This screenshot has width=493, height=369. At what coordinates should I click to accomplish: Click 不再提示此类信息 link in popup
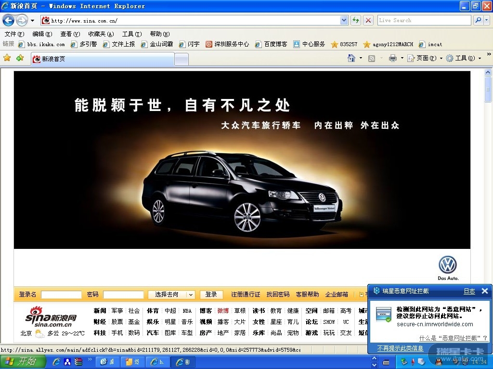400,348
